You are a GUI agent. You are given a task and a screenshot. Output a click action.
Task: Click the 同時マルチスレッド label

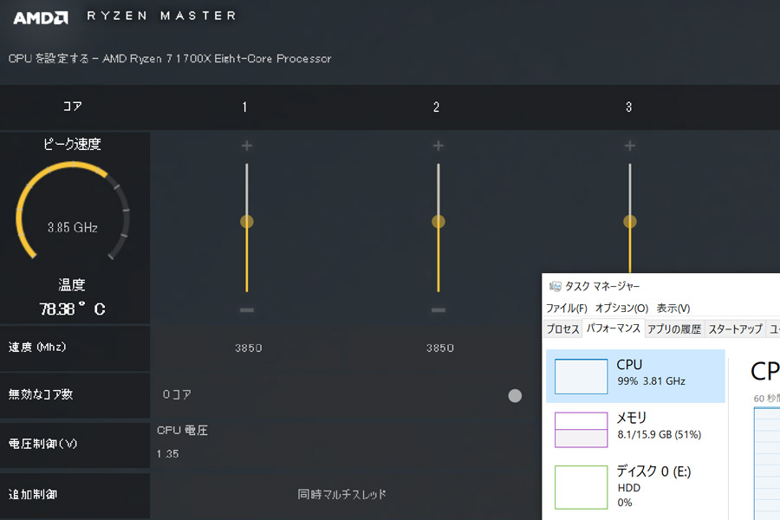(x=341, y=494)
